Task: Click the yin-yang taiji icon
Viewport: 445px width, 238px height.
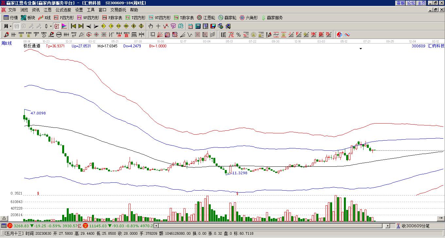Action: coord(340,35)
